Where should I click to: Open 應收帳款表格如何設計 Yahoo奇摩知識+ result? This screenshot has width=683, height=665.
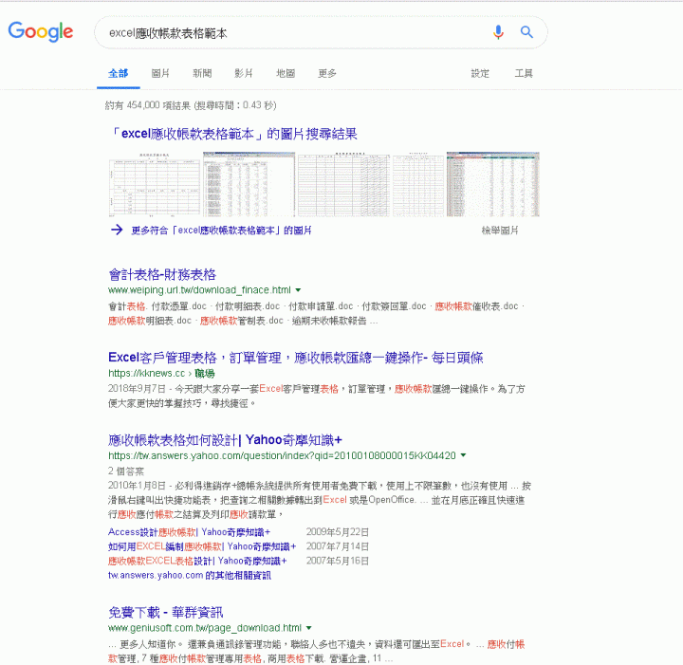tap(225, 440)
